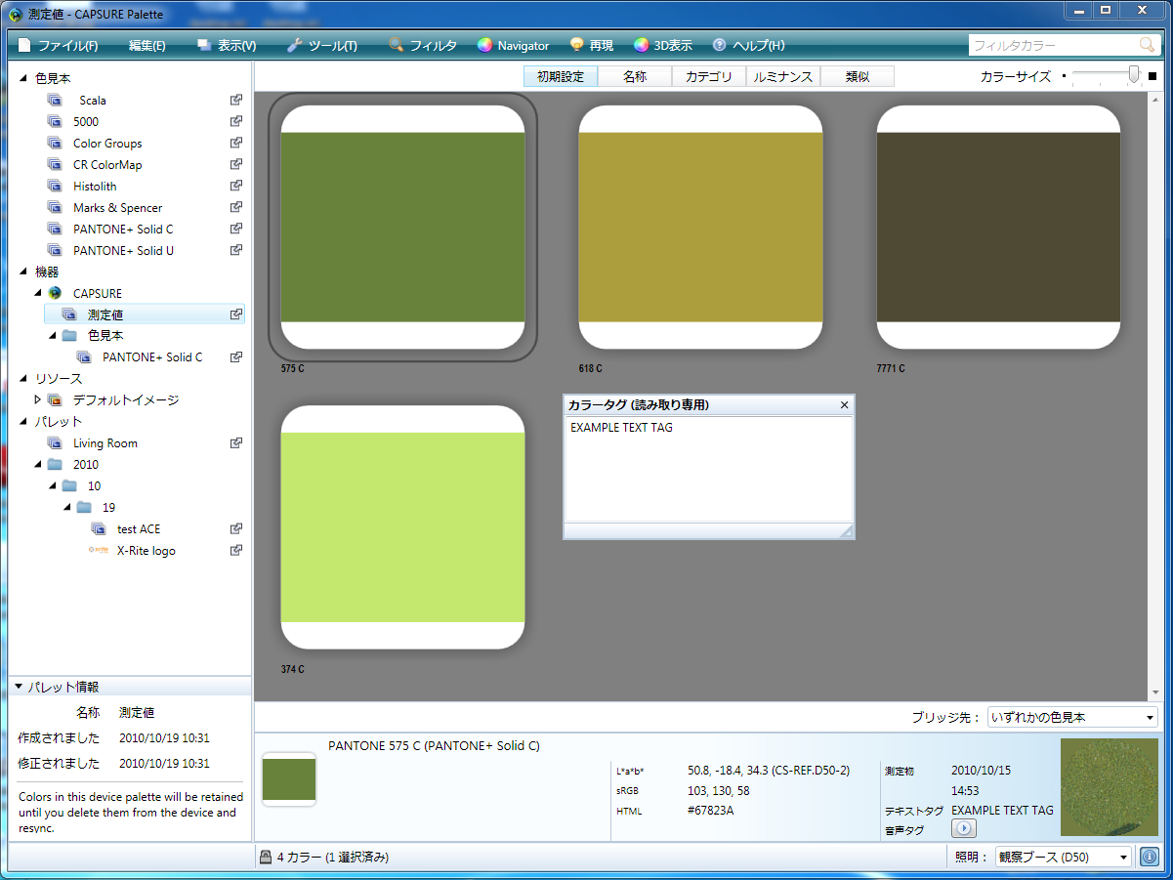Select PANTONE+ Solid U in the tree
The image size is (1173, 880).
coord(123,251)
